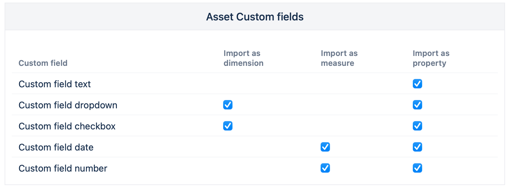Select the Custom field number row label
This screenshot has width=509, height=189.
pos(63,169)
